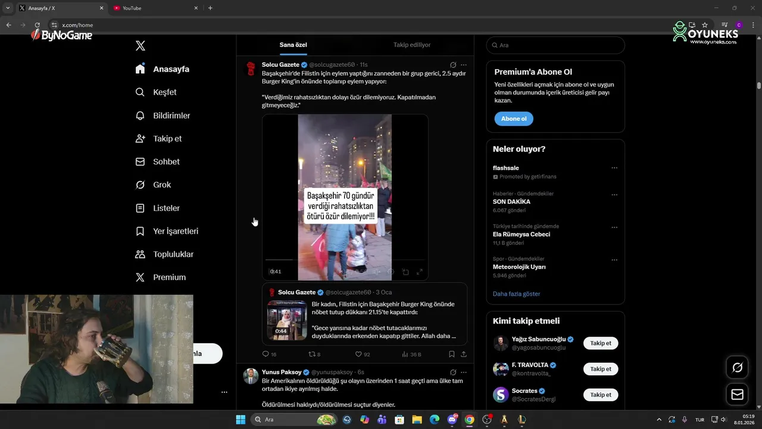762x429 pixels.
Task: Switch to Takip ediliyor tab
Action: click(412, 45)
